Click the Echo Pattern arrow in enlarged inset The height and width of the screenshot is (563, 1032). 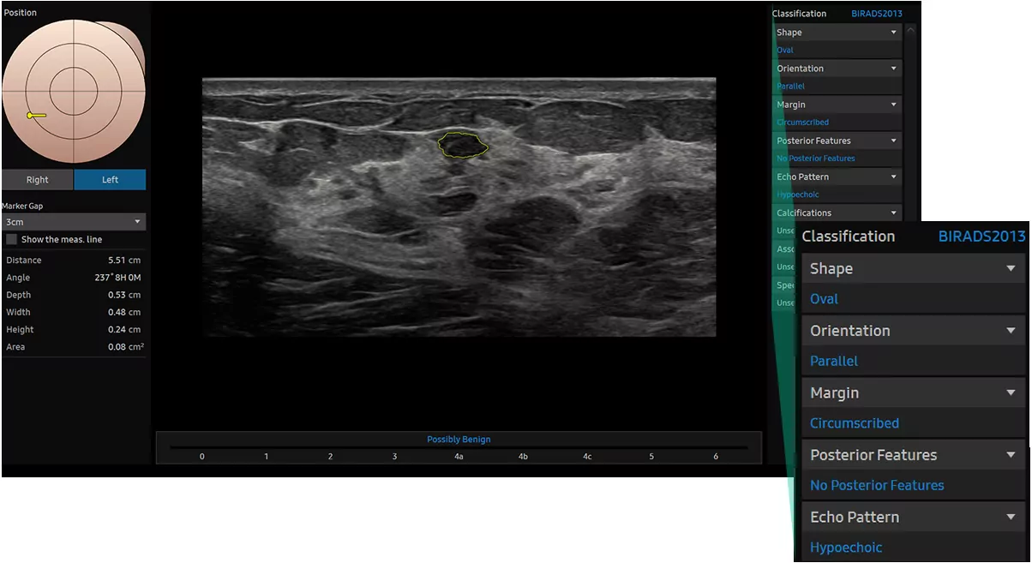pos(1011,518)
